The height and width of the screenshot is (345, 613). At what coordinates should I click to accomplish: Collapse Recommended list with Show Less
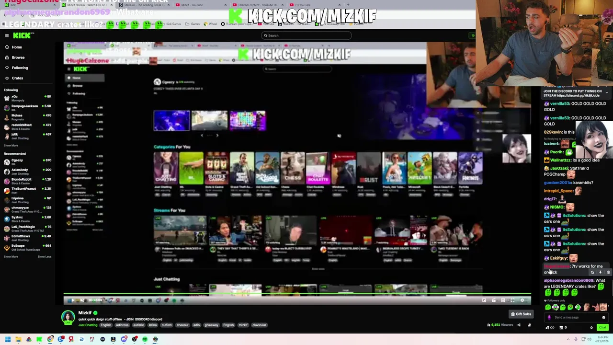[x=45, y=256]
